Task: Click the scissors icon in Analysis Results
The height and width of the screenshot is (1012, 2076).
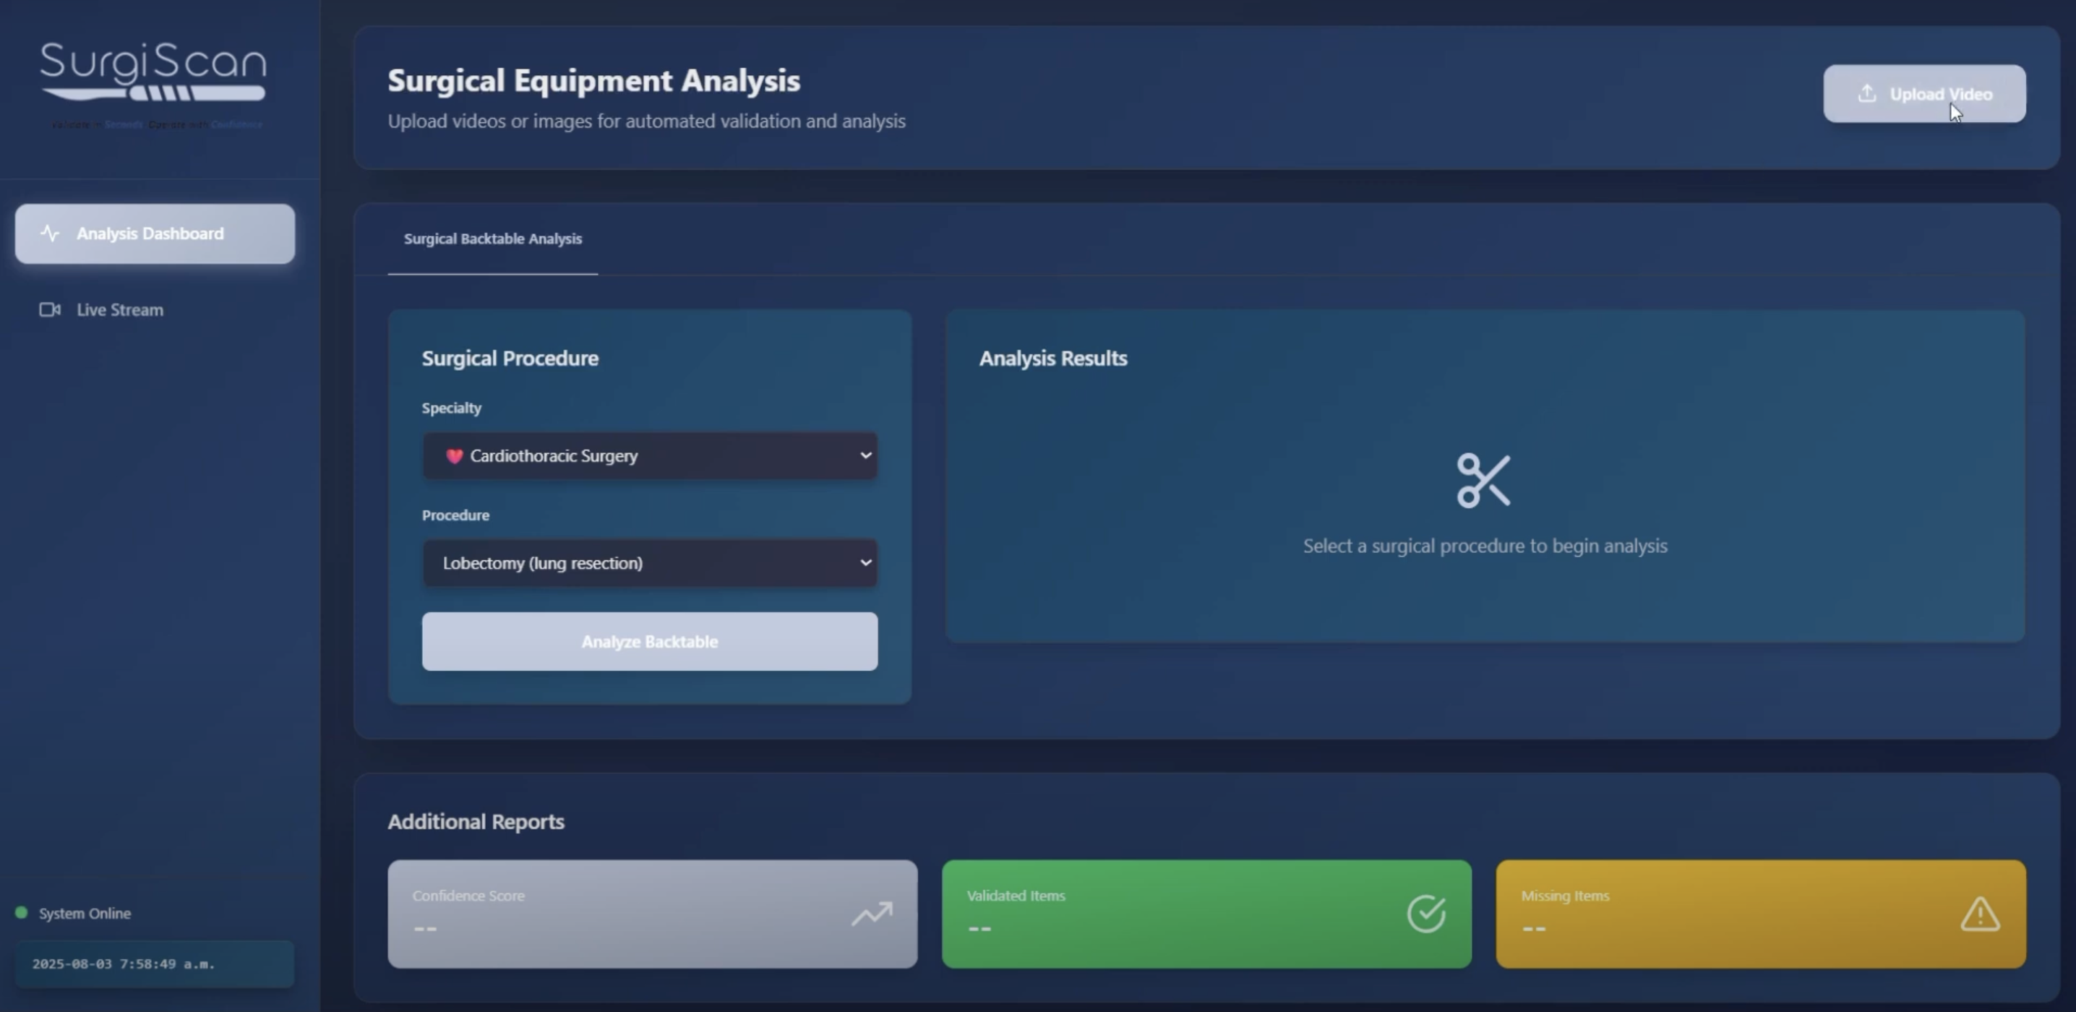Action: click(x=1484, y=480)
